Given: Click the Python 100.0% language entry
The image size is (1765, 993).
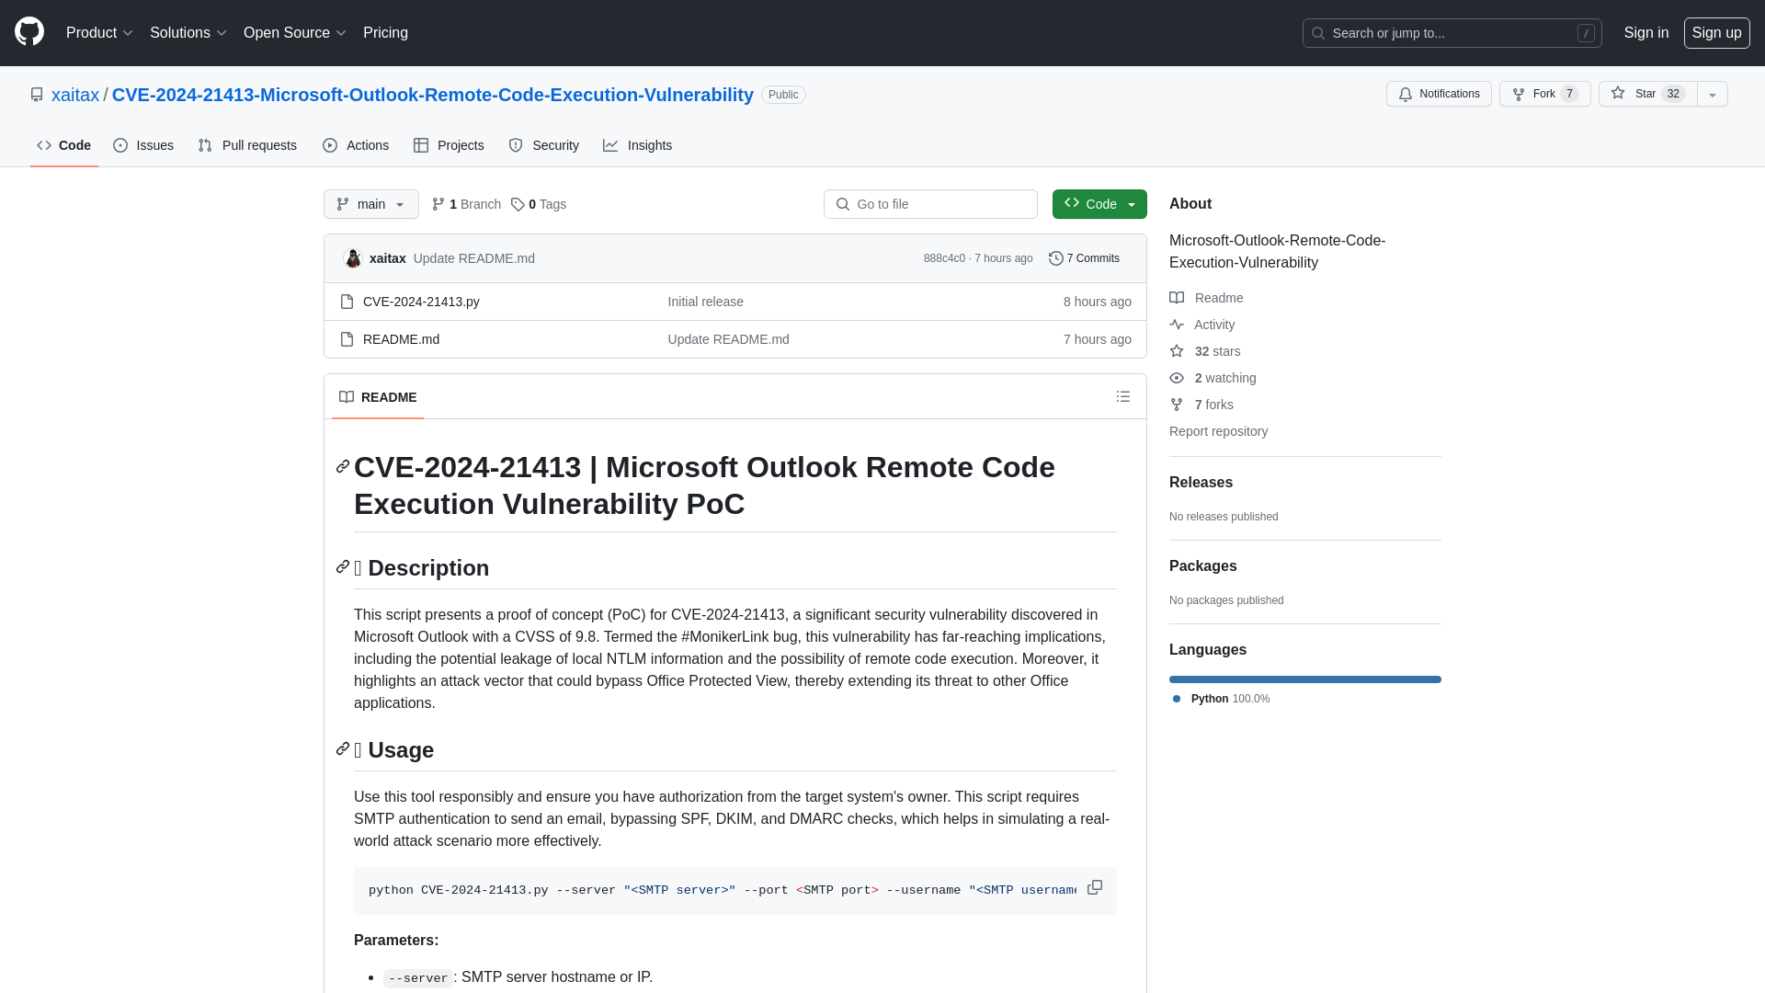Looking at the screenshot, I should tap(1222, 699).
